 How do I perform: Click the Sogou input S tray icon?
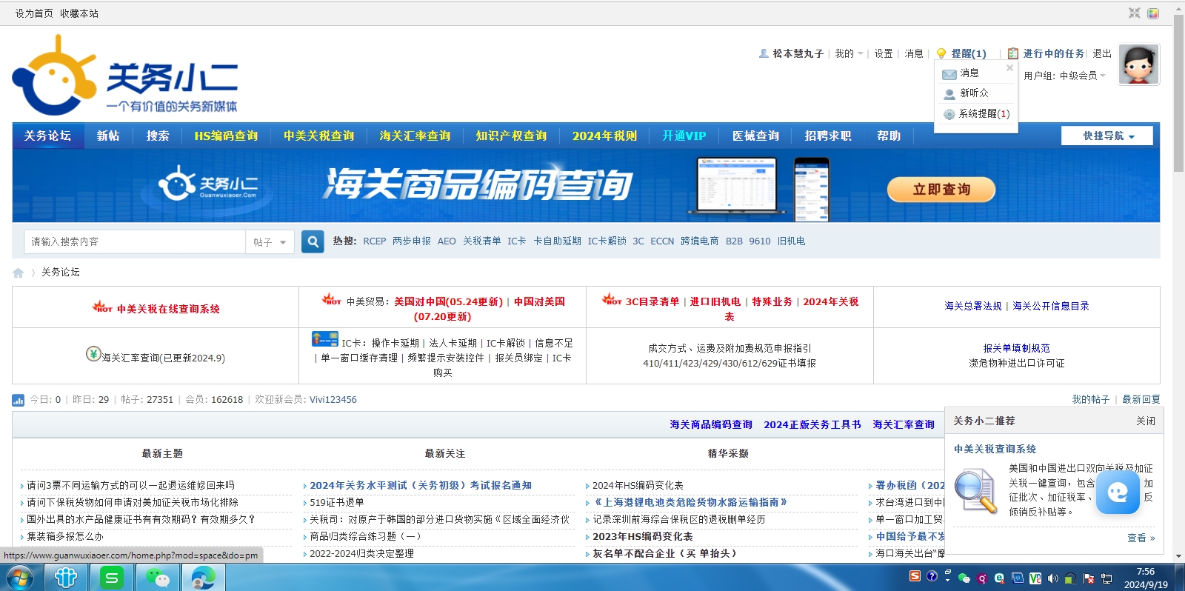pyautogui.click(x=915, y=576)
